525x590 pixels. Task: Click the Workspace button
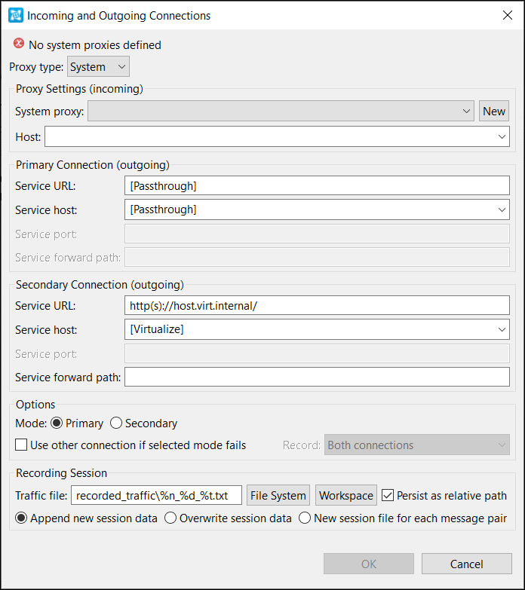[x=345, y=495]
